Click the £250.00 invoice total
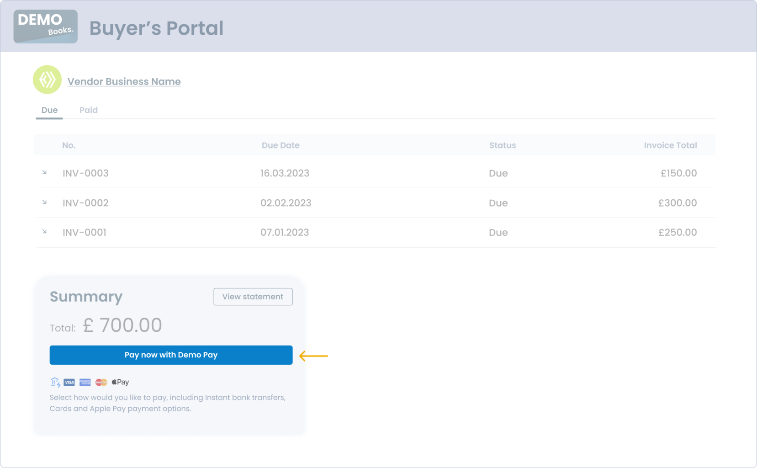 (678, 232)
